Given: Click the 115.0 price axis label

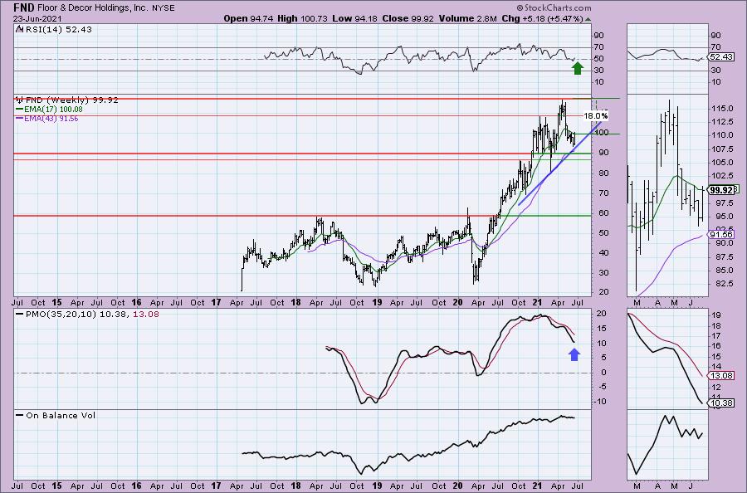Looking at the screenshot, I should click(722, 109).
